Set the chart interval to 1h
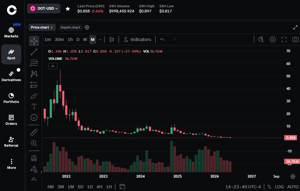Screen dimensions: 300x191 pos(70,40)
